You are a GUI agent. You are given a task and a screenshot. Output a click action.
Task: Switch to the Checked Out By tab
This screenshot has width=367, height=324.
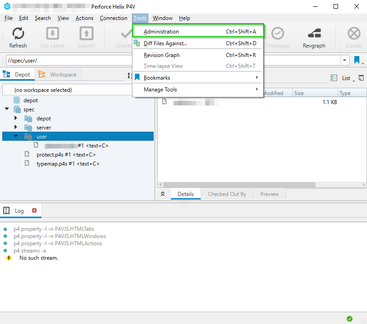[227, 194]
